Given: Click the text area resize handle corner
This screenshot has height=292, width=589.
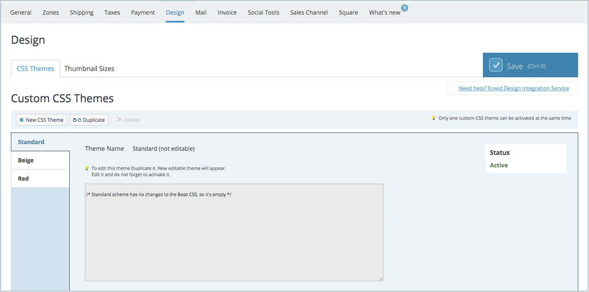Looking at the screenshot, I should click(381, 278).
